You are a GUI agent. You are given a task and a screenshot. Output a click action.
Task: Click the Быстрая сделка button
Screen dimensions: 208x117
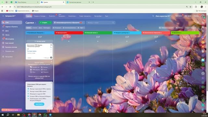tap(40, 41)
